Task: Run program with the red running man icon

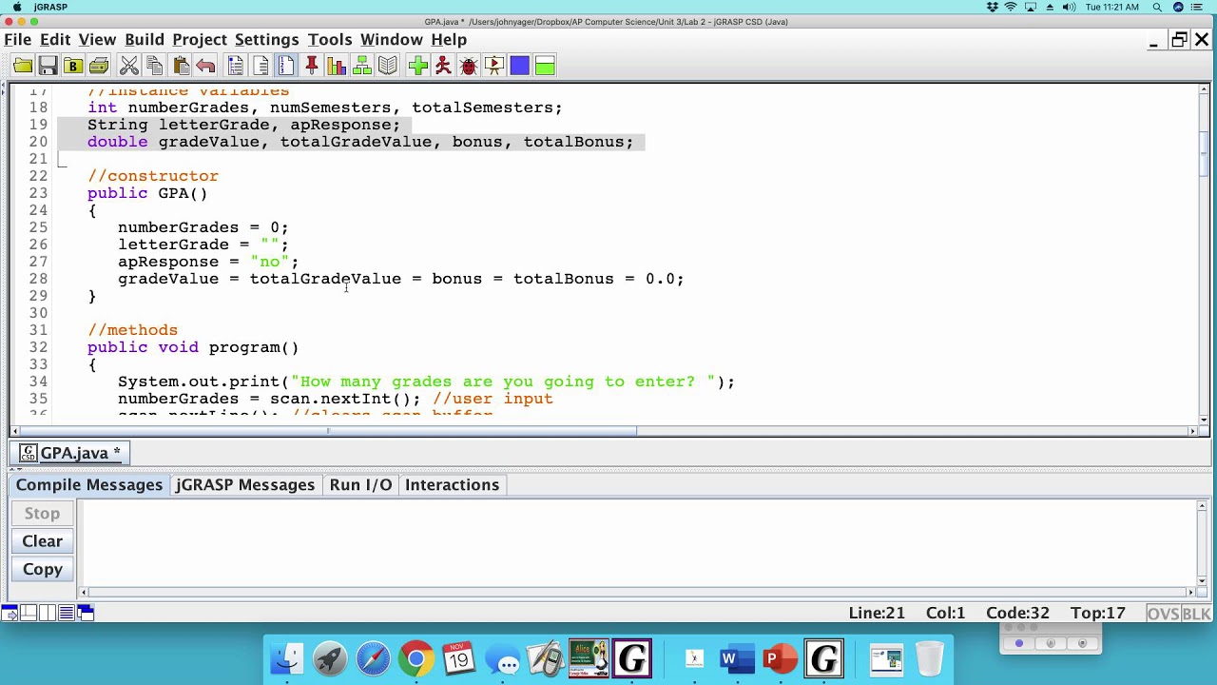Action: pos(443,66)
